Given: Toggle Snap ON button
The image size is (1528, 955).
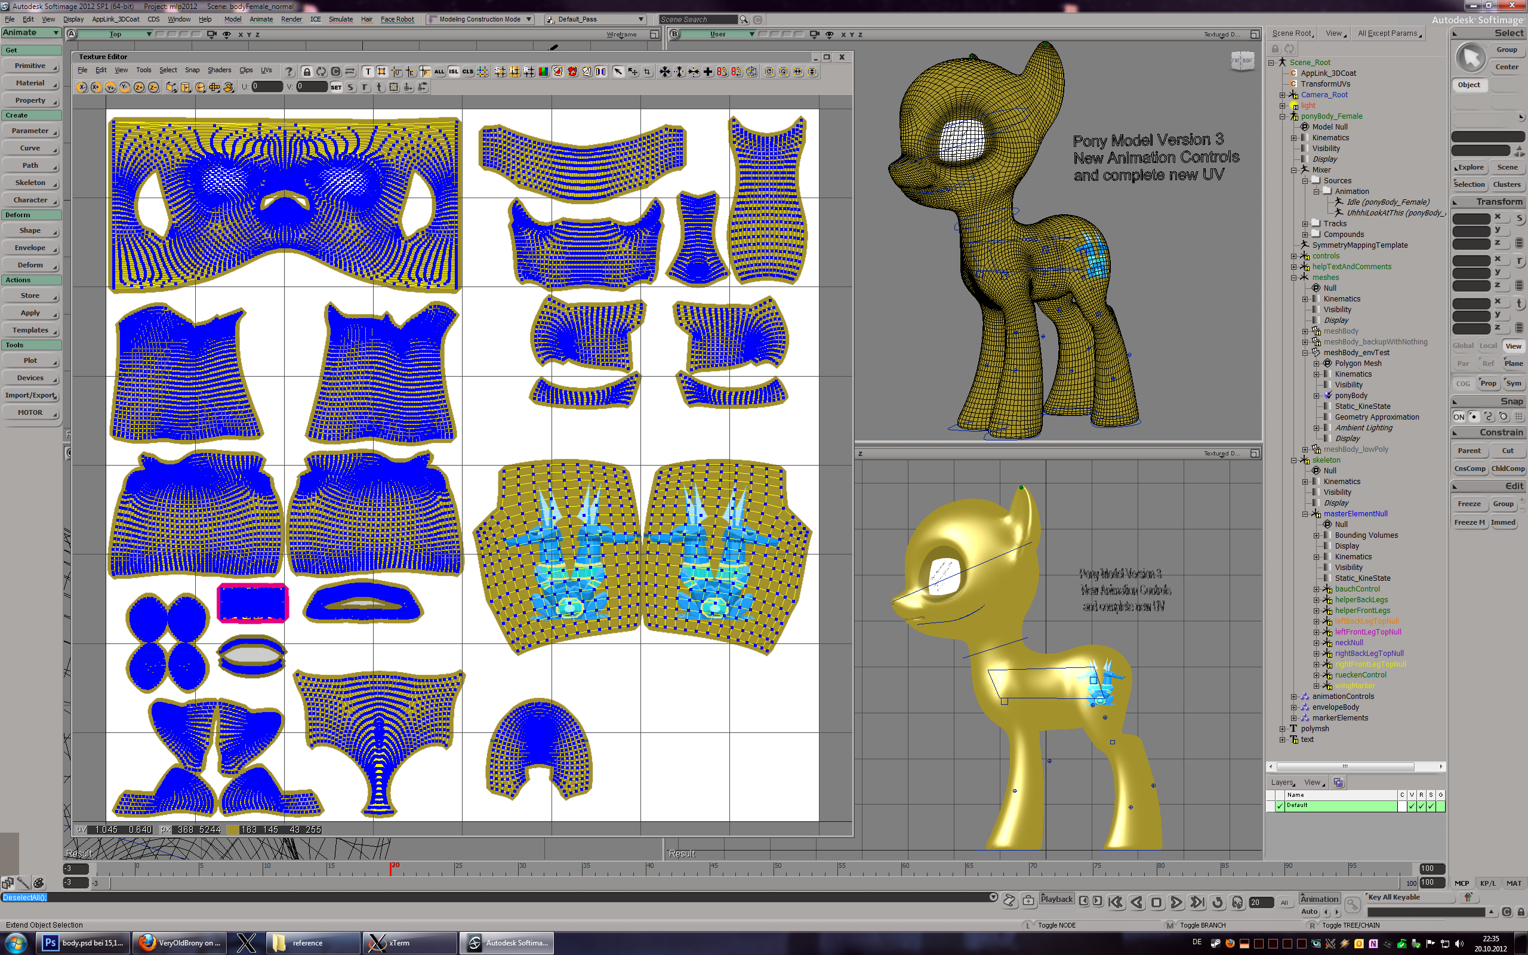Looking at the screenshot, I should [x=1459, y=417].
